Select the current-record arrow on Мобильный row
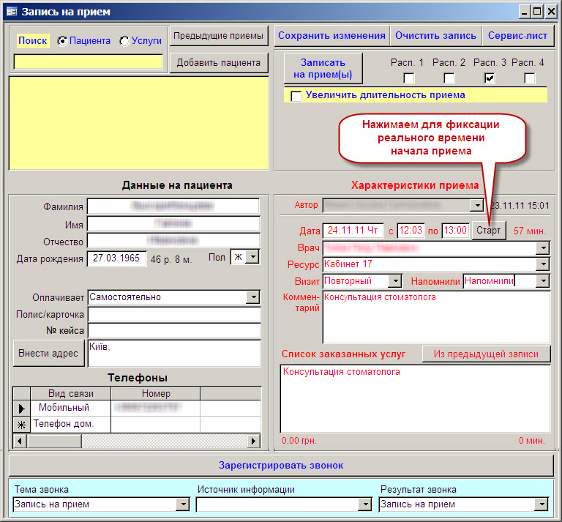Image resolution: width=562 pixels, height=522 pixels. tap(21, 409)
